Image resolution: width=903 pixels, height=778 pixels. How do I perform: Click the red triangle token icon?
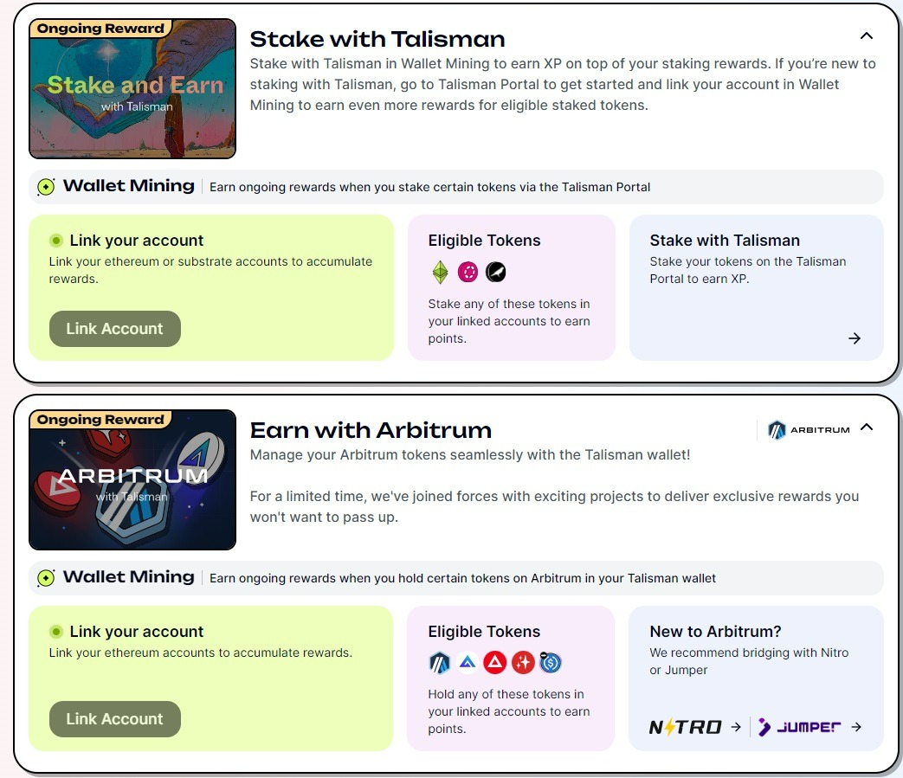pyautogui.click(x=495, y=664)
